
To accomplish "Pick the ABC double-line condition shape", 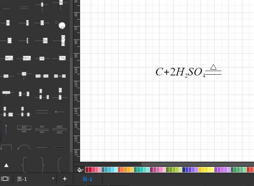I will pos(60,129).
